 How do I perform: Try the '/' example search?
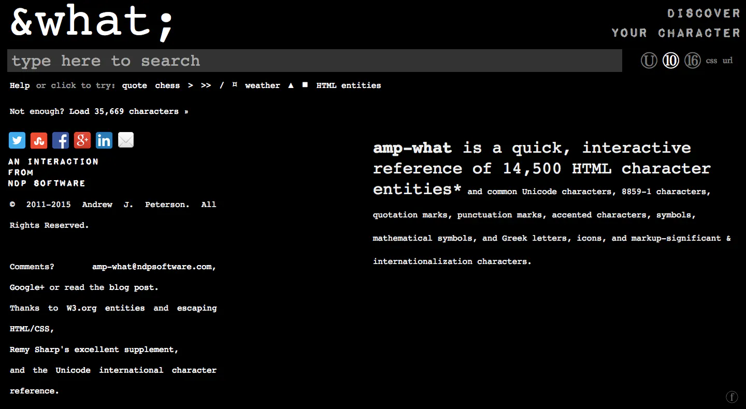pyautogui.click(x=222, y=85)
